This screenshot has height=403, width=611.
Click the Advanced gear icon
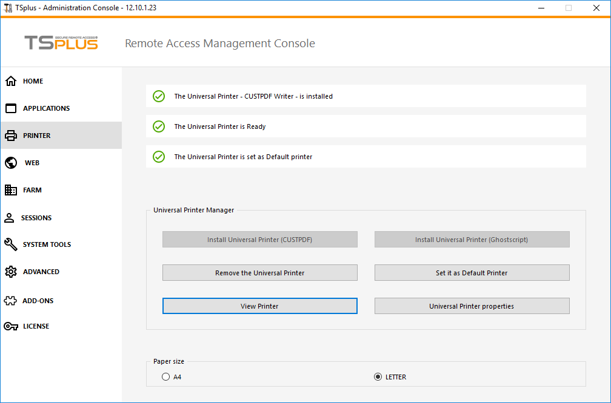11,272
